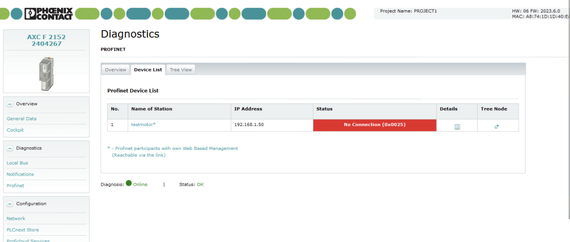570x242 pixels.
Task: Open the PLCnext Store link
Action: [23, 230]
